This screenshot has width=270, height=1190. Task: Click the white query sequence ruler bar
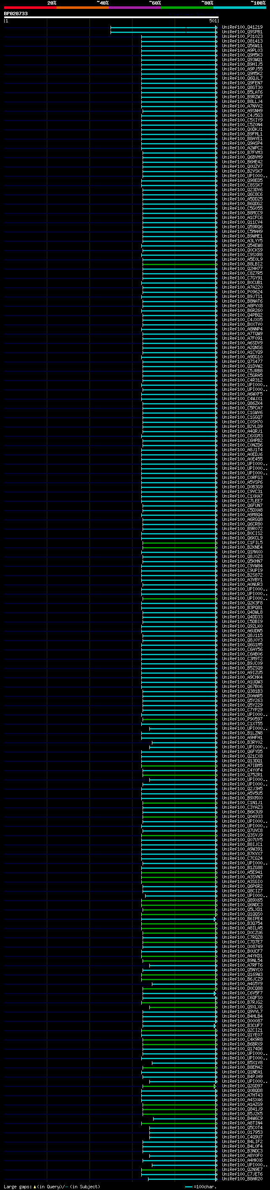point(111,17)
